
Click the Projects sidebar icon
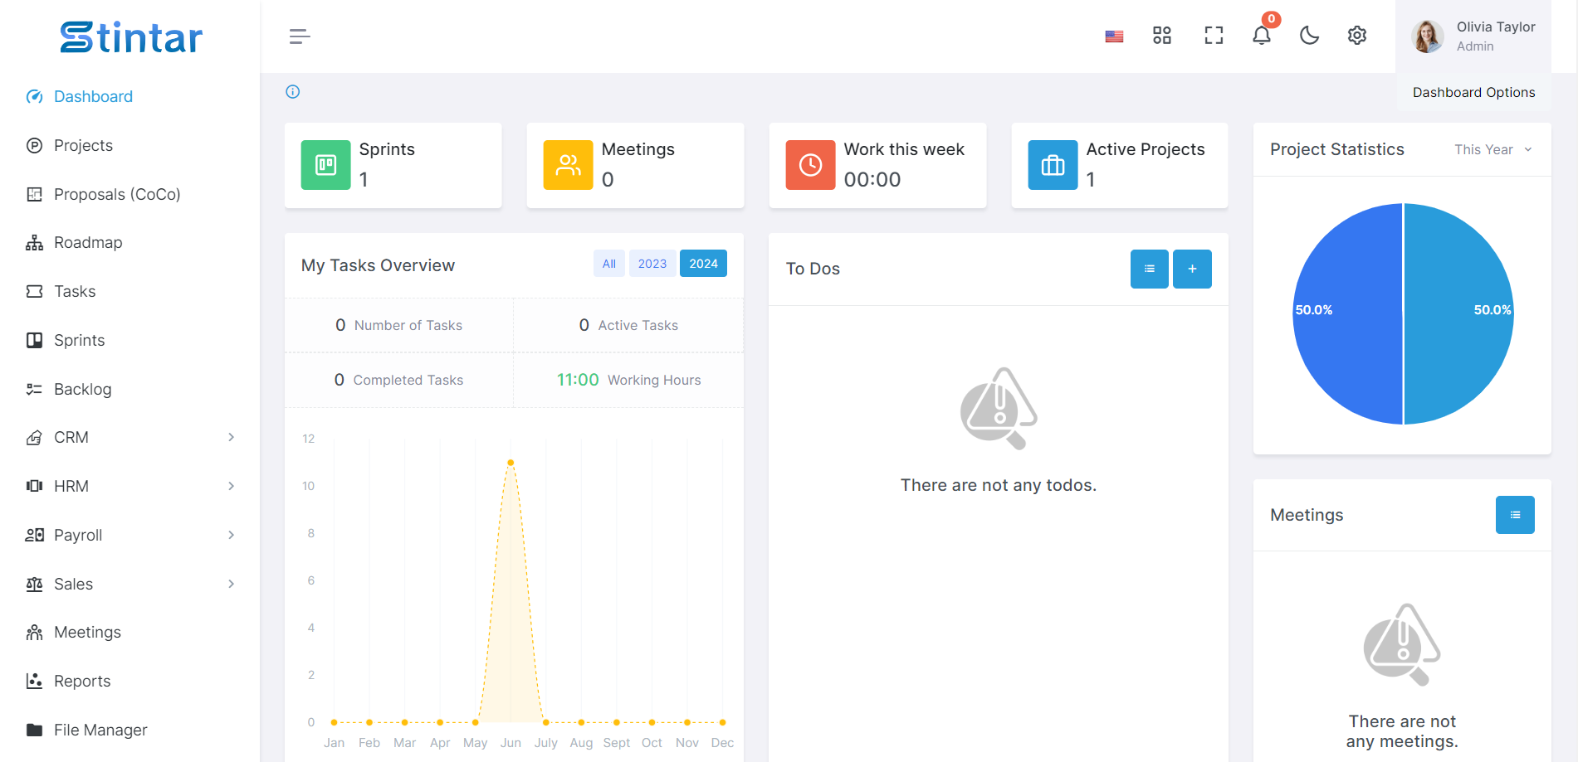(x=34, y=146)
